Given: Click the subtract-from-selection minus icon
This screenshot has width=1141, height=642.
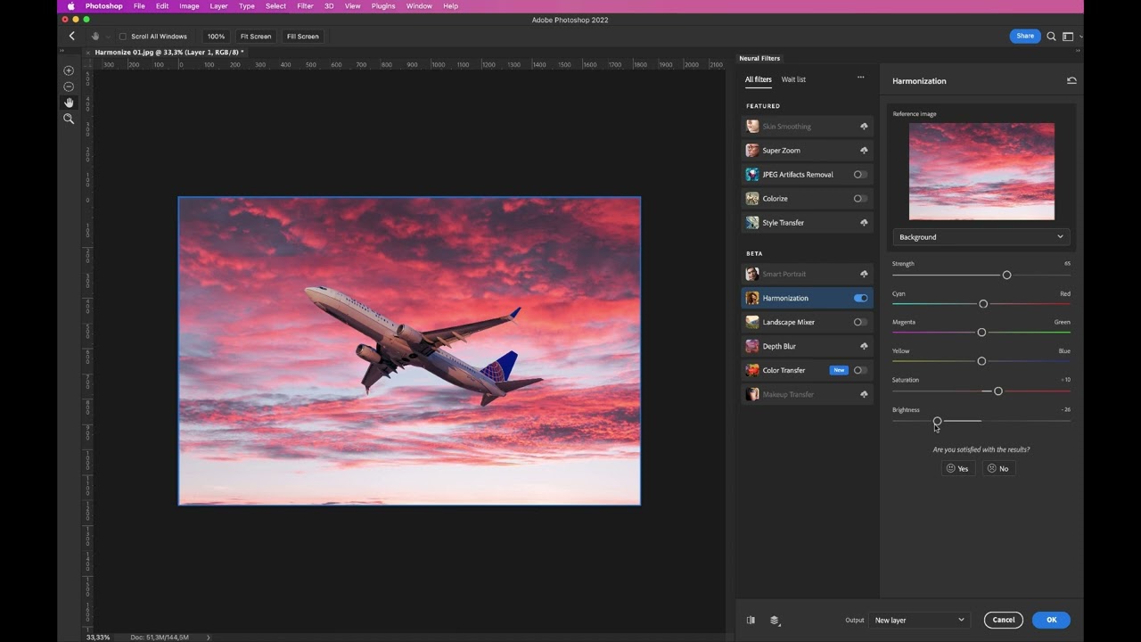Looking at the screenshot, I should pos(69,86).
